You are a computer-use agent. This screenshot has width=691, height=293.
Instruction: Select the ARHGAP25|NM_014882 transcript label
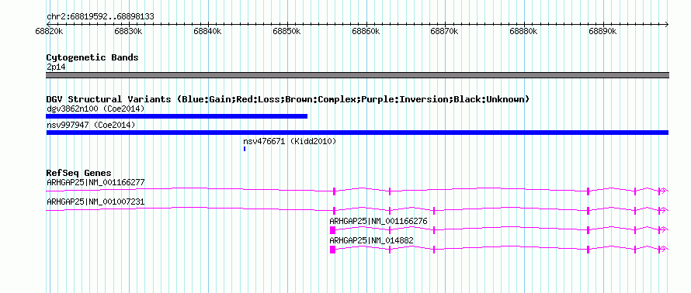coord(371,240)
